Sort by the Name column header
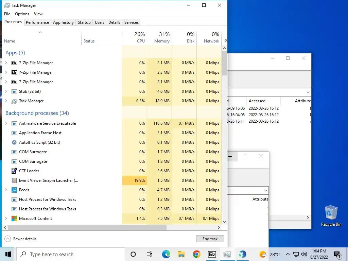 coord(42,37)
